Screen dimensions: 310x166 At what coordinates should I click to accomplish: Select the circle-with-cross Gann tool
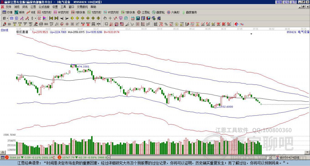(62, 24)
